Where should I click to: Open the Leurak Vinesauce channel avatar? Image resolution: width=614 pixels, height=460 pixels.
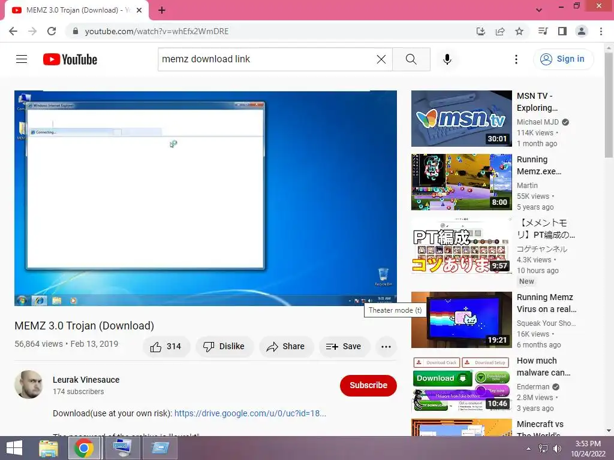(x=29, y=385)
